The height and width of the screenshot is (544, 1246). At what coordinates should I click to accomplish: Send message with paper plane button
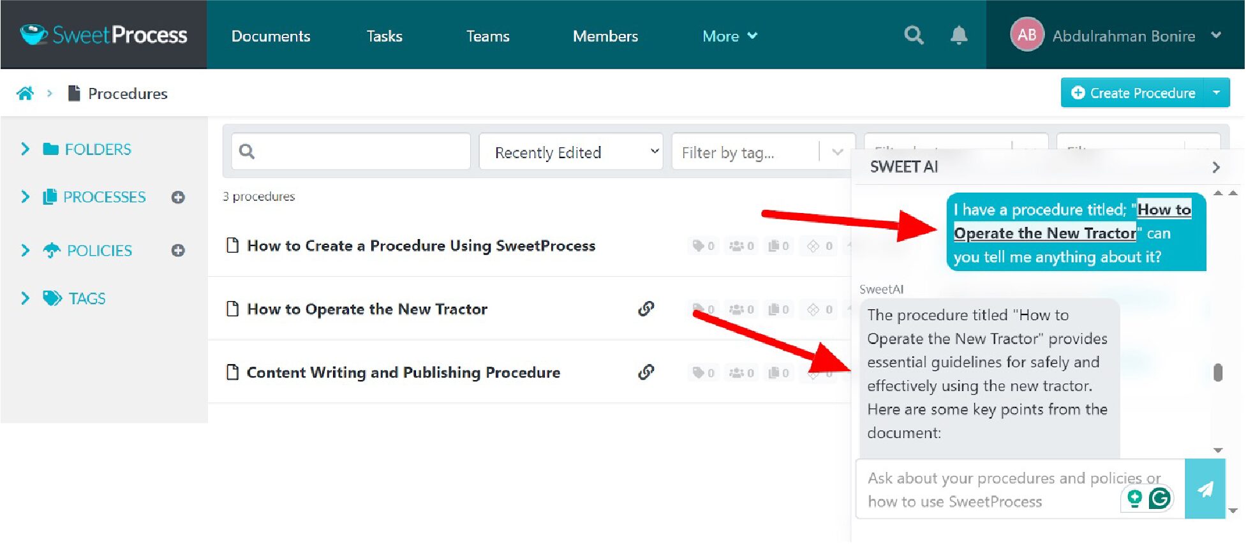(1205, 489)
